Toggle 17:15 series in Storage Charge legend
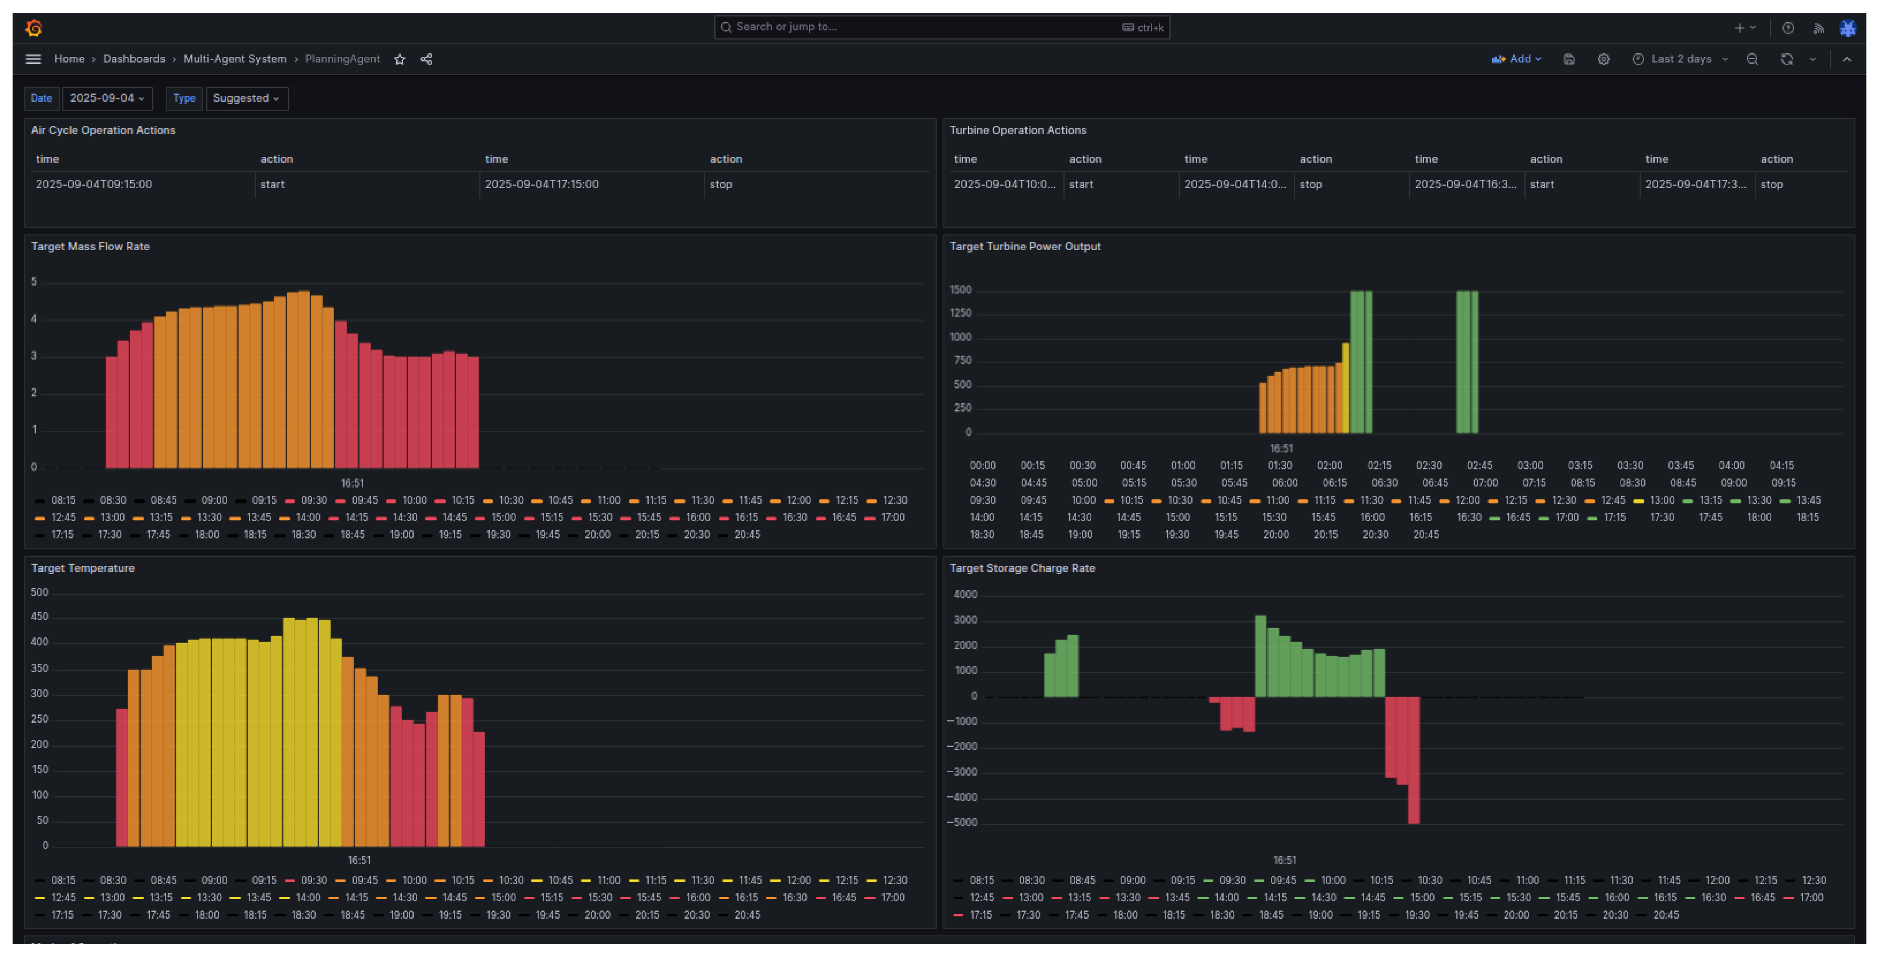 coord(980,915)
